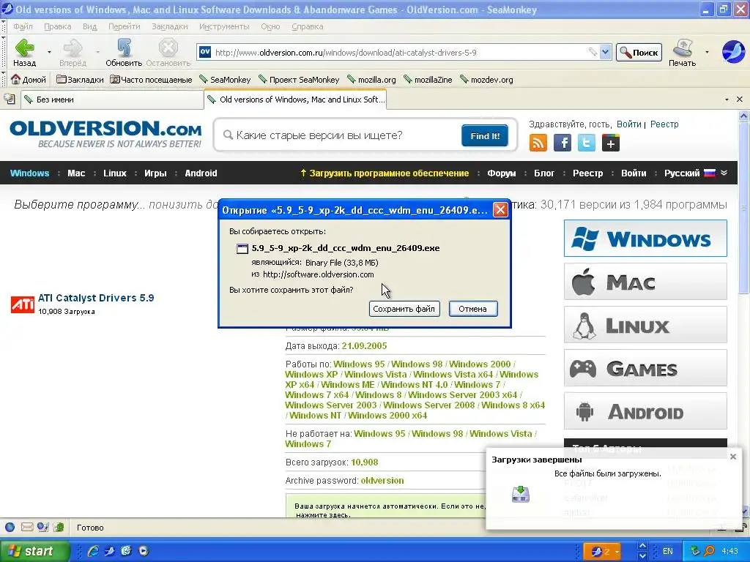Open the Linux navigation link in black bar
This screenshot has width=750, height=562.
115,173
